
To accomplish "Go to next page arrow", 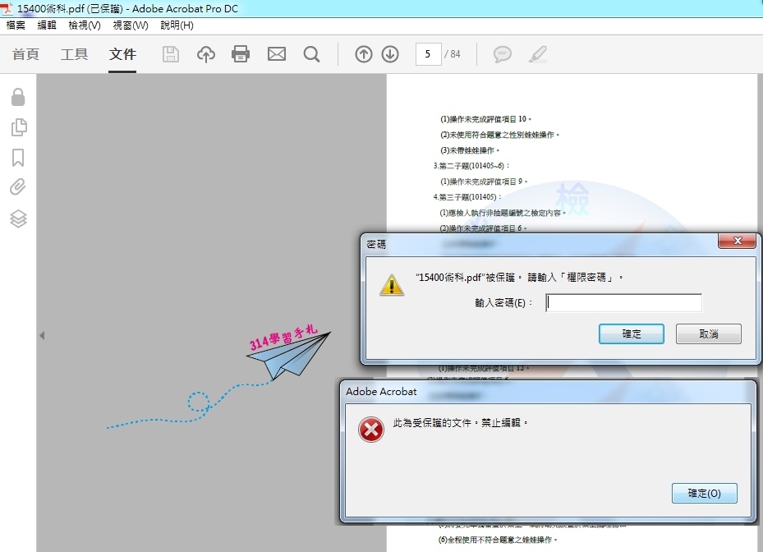I will pyautogui.click(x=390, y=54).
